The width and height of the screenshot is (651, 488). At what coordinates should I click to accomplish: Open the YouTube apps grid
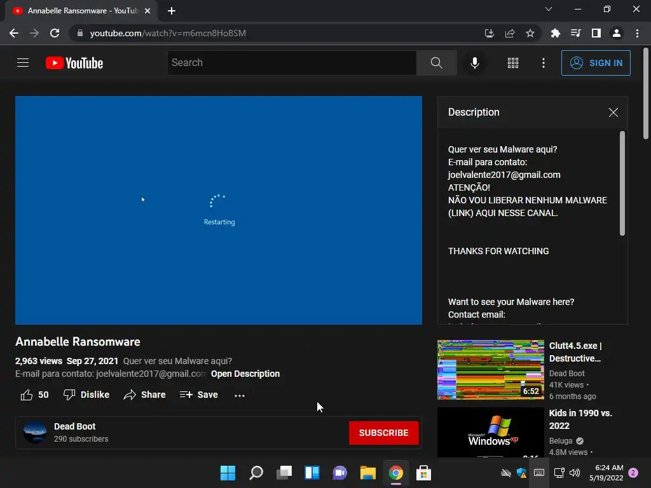[513, 63]
